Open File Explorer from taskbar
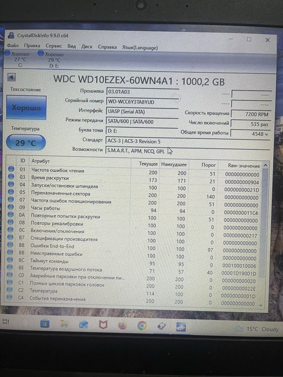 tap(64, 324)
